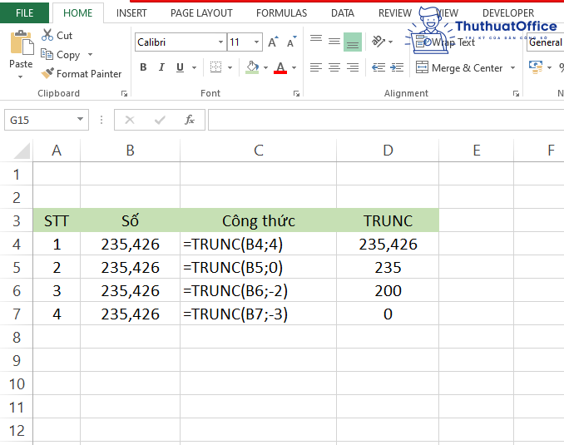Switch to HOME tab
Image resolution: width=564 pixels, height=445 pixels.
[x=78, y=13]
